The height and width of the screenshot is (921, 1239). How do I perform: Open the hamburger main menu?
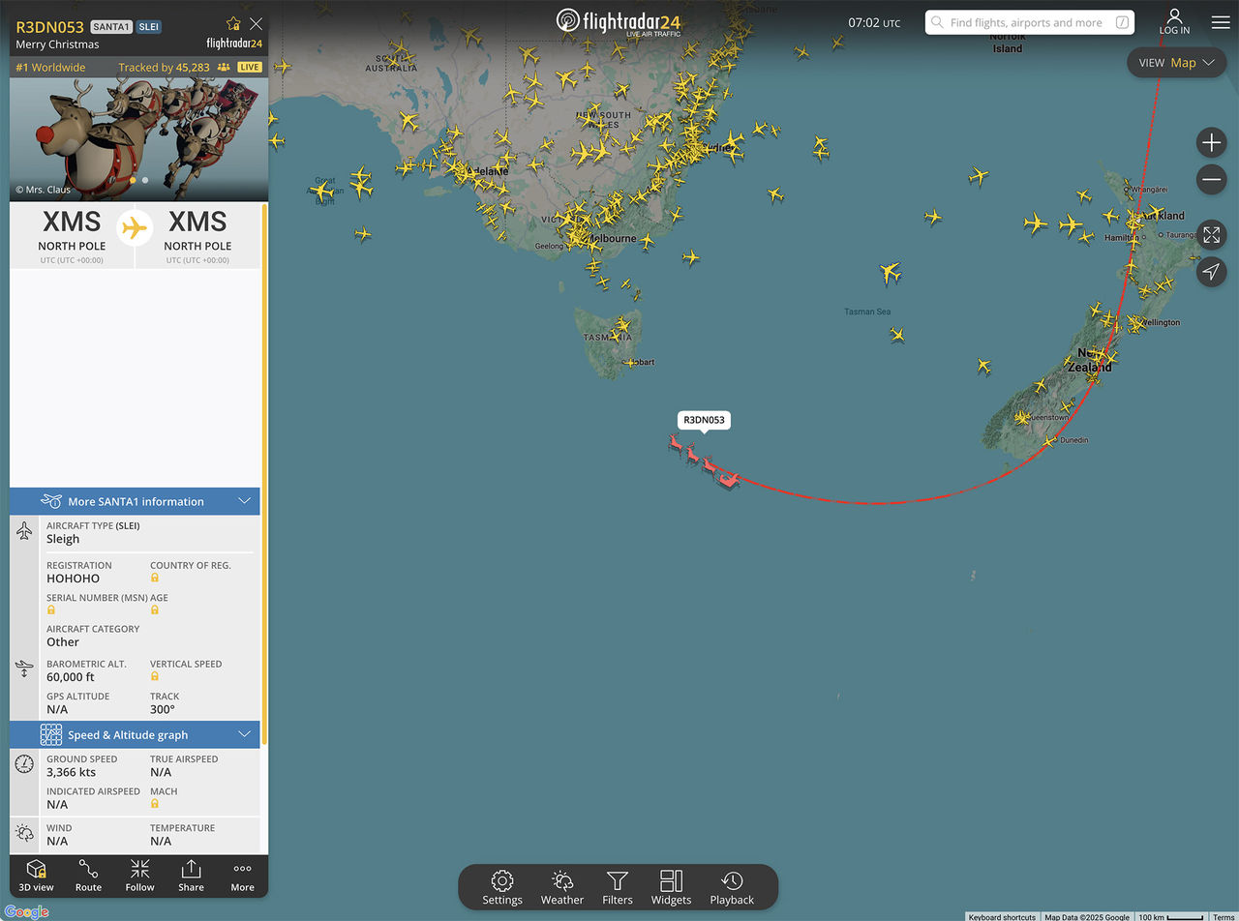[1220, 22]
